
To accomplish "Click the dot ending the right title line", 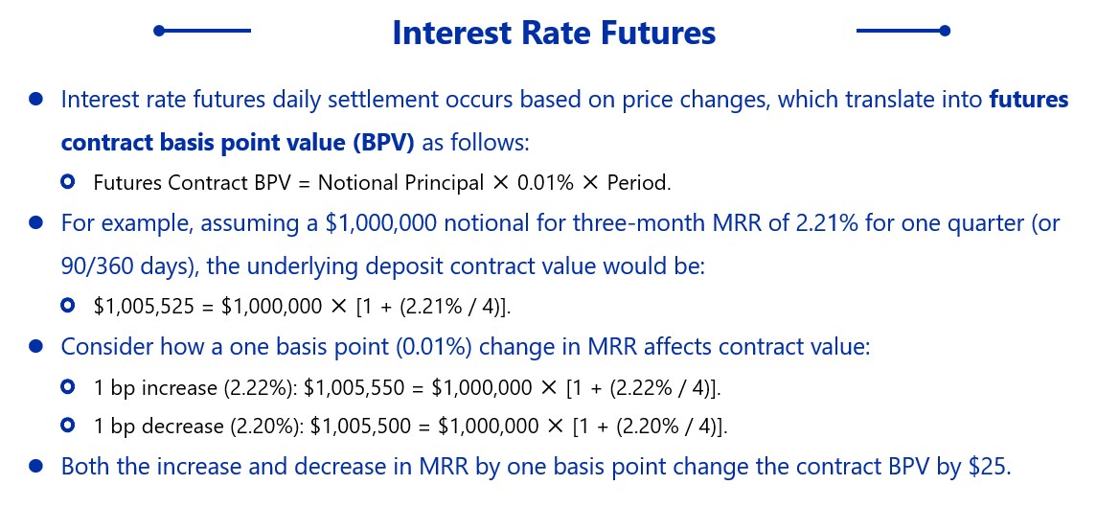I will [945, 31].
